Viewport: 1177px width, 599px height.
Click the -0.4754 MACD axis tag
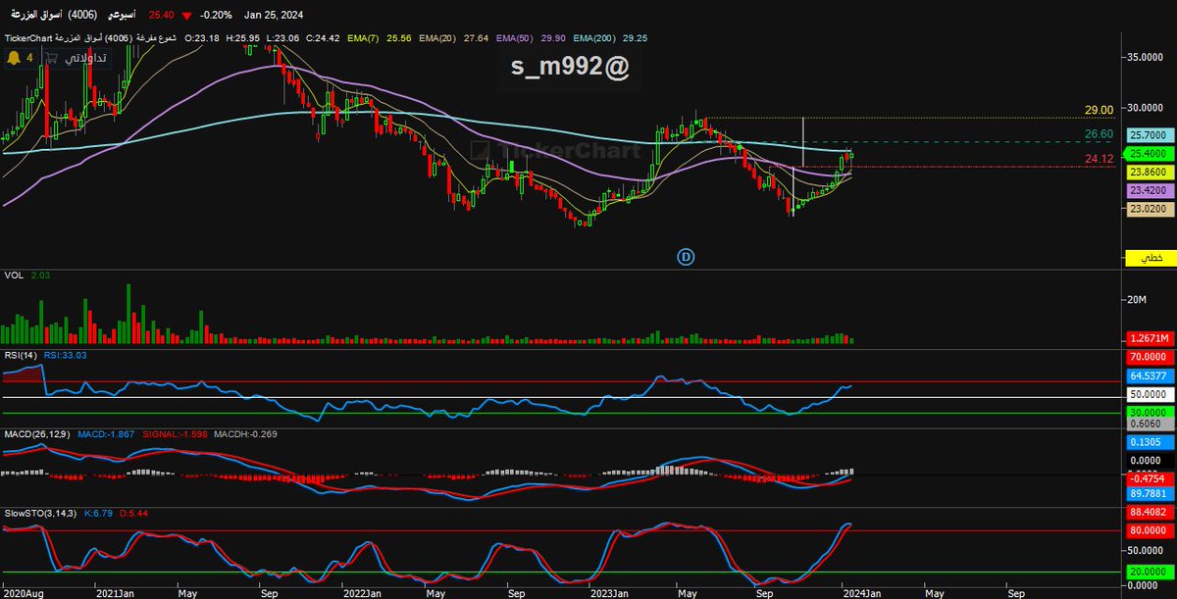pyautogui.click(x=1151, y=479)
